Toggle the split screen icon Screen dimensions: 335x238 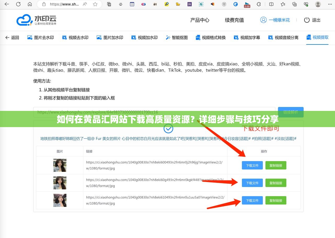coord(271,4)
